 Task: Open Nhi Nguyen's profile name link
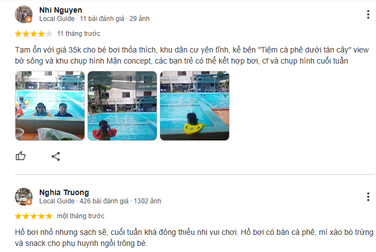[x=61, y=10]
